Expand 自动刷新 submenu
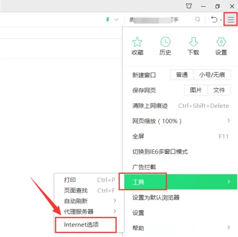Image resolution: width=238 pixels, height=237 pixels. click(x=89, y=201)
